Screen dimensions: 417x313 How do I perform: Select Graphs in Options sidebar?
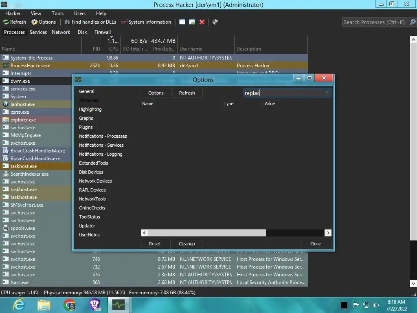(x=86, y=118)
